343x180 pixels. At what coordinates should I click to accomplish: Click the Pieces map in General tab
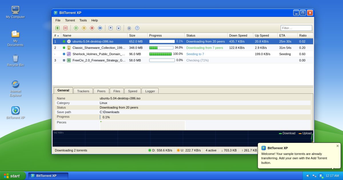coord(143,125)
